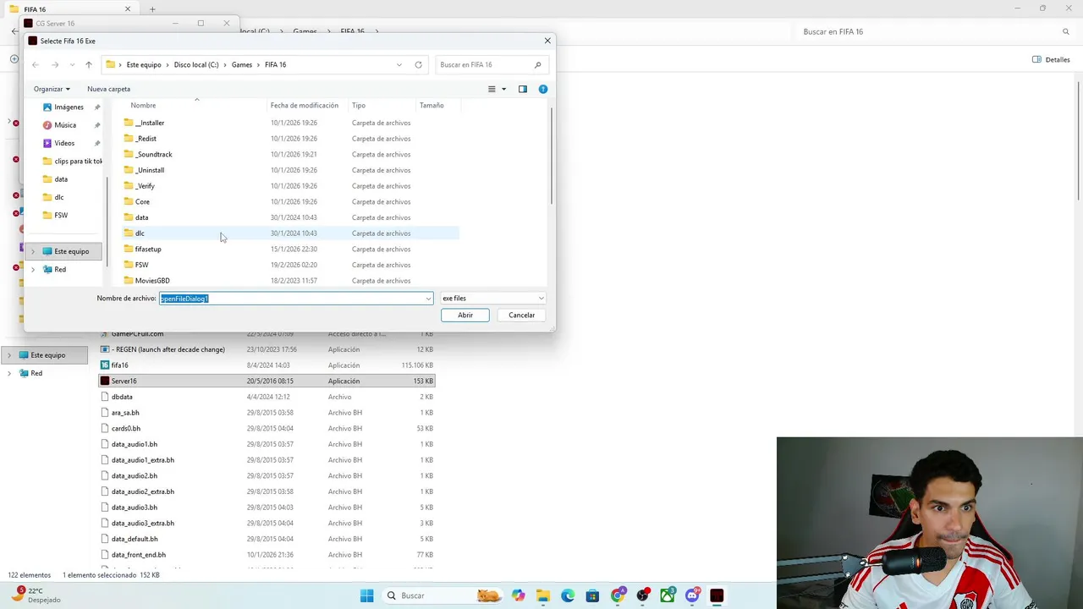Change view layout icon in dialog
The image size is (1083, 609).
(492, 89)
